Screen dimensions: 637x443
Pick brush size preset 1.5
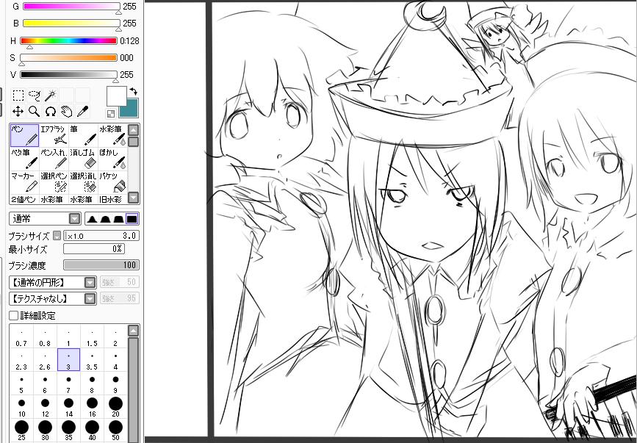[93, 338]
